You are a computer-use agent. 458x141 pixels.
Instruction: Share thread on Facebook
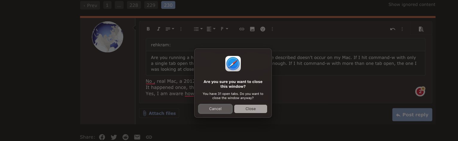[102, 137]
